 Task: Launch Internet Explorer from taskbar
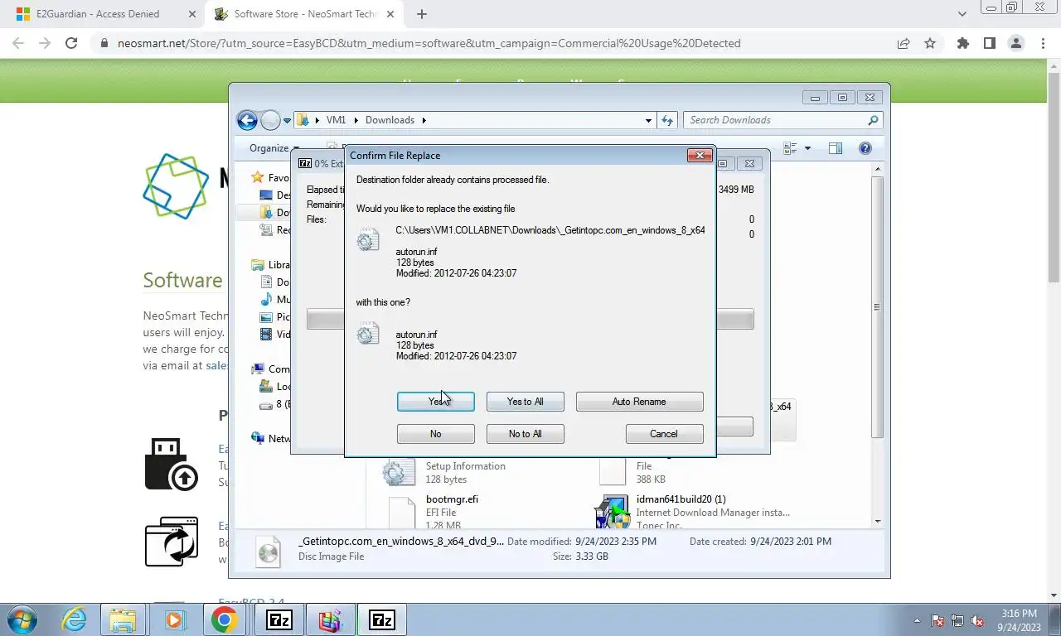pyautogui.click(x=74, y=619)
